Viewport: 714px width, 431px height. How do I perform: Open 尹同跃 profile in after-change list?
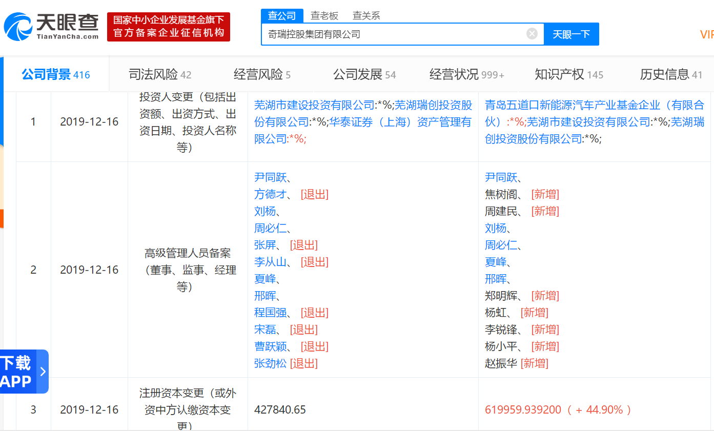coord(501,178)
